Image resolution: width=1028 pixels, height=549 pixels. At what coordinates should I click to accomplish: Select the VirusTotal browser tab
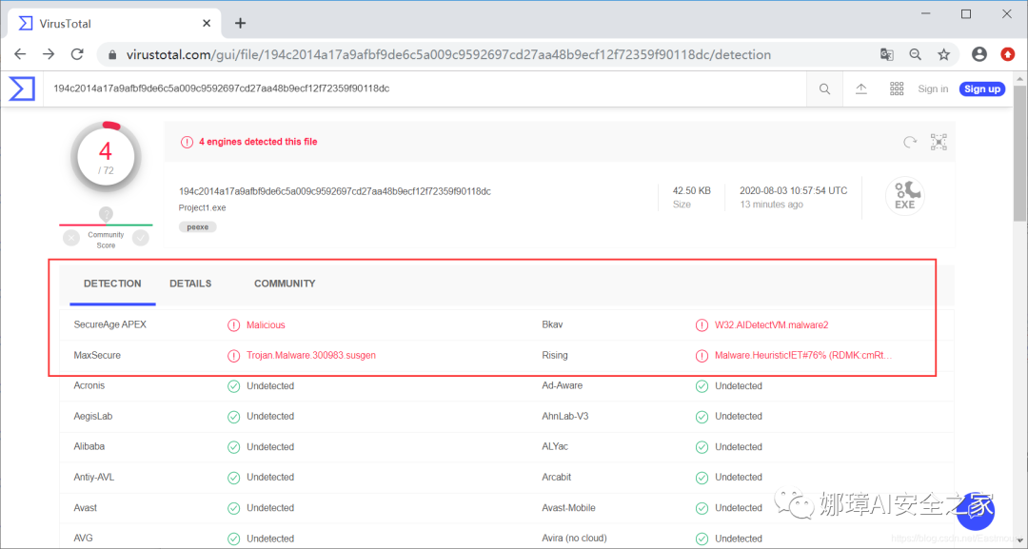tap(115, 24)
